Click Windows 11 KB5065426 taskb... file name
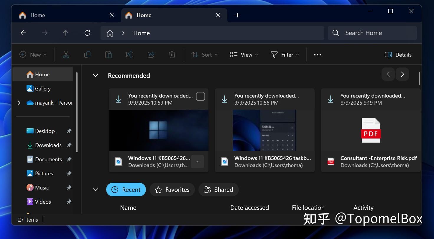Screen dimensions: 434x239 pyautogui.click(x=272, y=158)
